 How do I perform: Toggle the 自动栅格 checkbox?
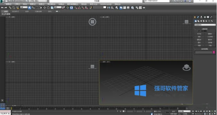pyautogui.click(x=199, y=31)
